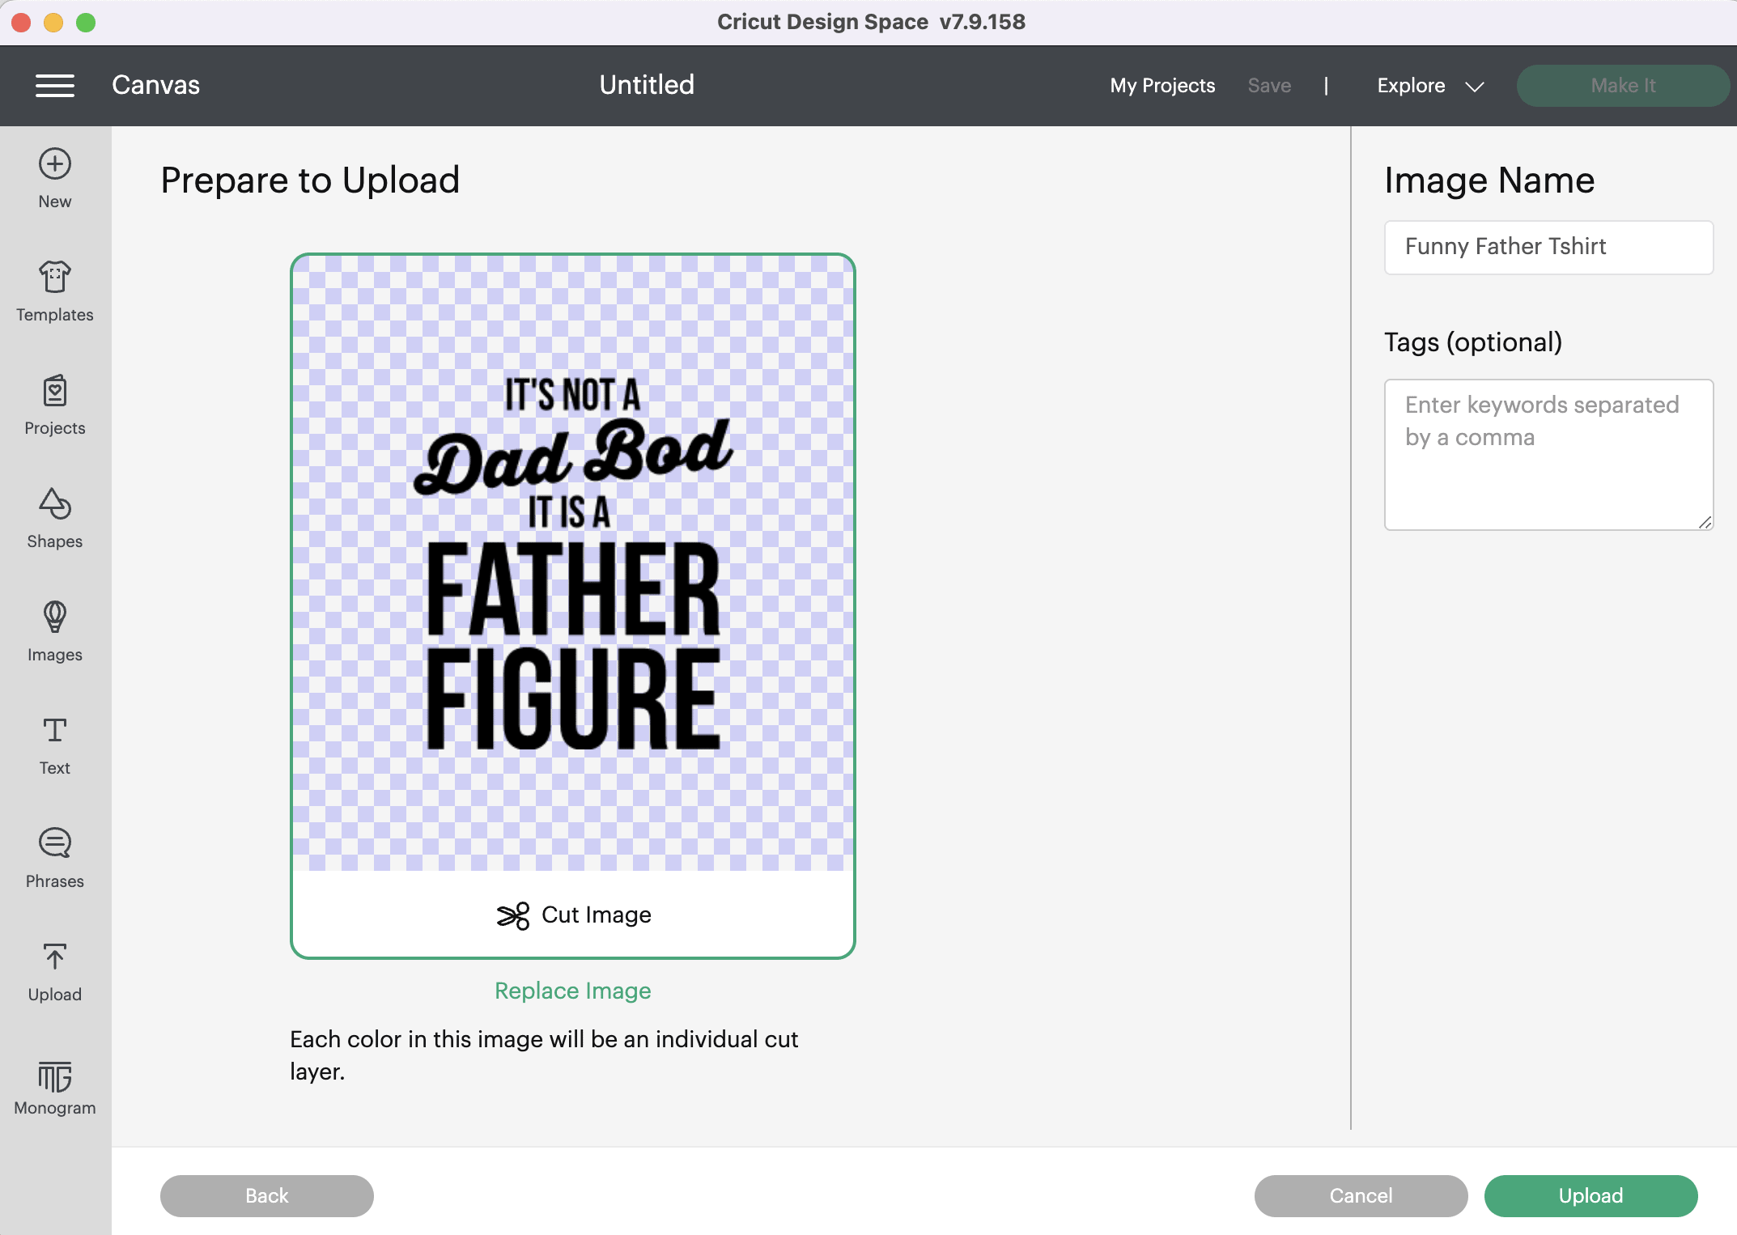Image resolution: width=1737 pixels, height=1235 pixels.
Task: Open My Projects
Action: [1162, 86]
